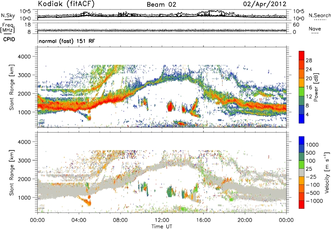Image resolution: width=331 pixels, height=229 pixels.
Task: Select the "20" label on the power colorbar
Action: [x=309, y=79]
